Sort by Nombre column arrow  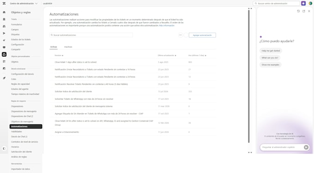[x=63, y=56]
